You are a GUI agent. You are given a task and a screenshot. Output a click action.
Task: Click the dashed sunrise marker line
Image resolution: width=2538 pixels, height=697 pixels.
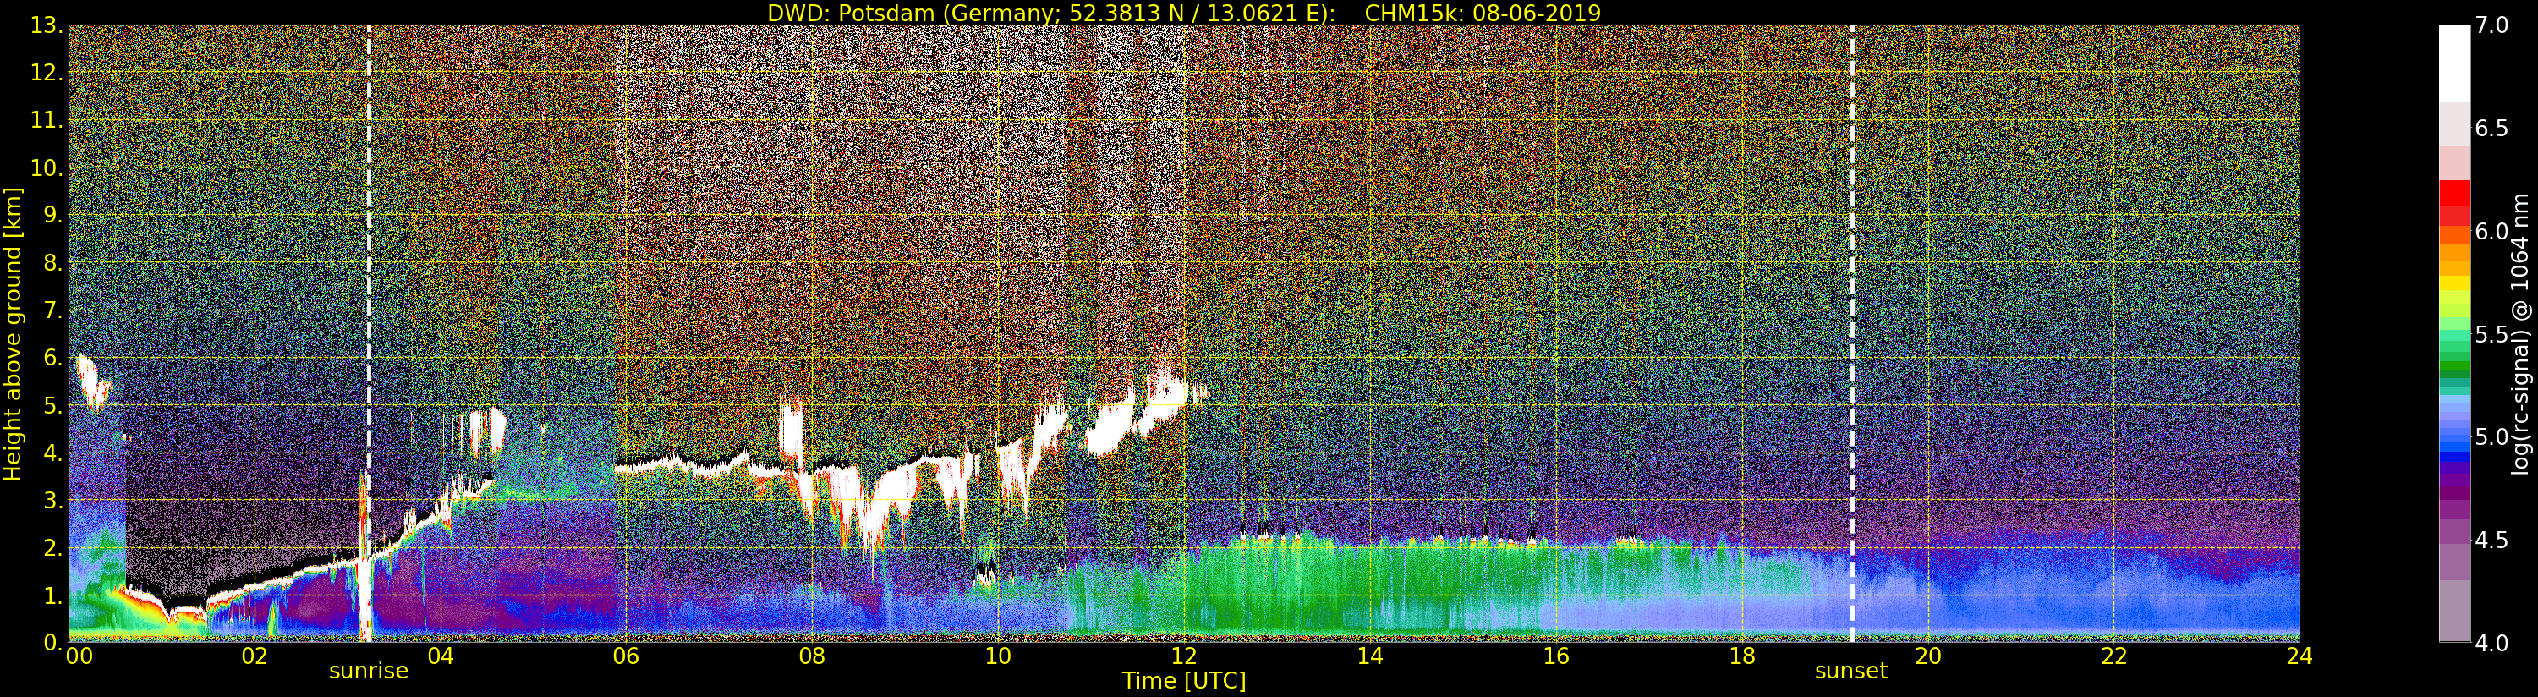[x=369, y=333]
